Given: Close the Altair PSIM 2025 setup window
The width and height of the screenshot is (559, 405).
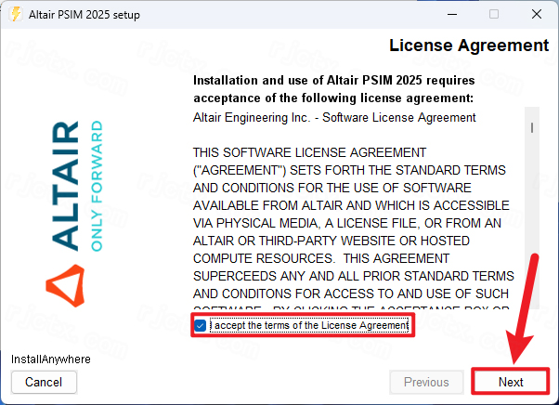Looking at the screenshot, I should pyautogui.click(x=535, y=14).
